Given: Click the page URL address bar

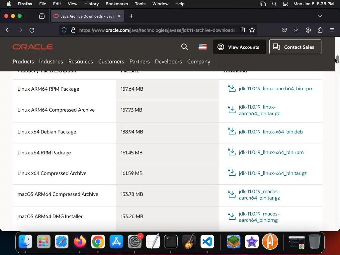Looking at the screenshot, I should [157, 30].
